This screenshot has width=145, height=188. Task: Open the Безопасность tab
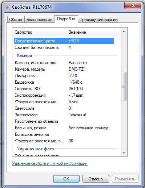tap(39, 20)
